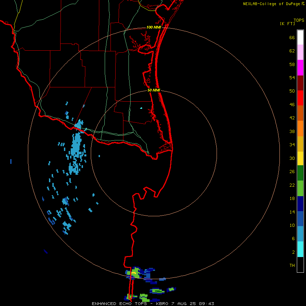Click the dark orange legend swatch between 42 and 46
Image resolution: width=306 pixels, height=306 pixels.
tap(300, 113)
